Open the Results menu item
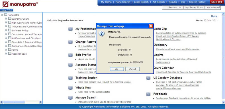Screen dimensions: 225x109 click(173, 2)
